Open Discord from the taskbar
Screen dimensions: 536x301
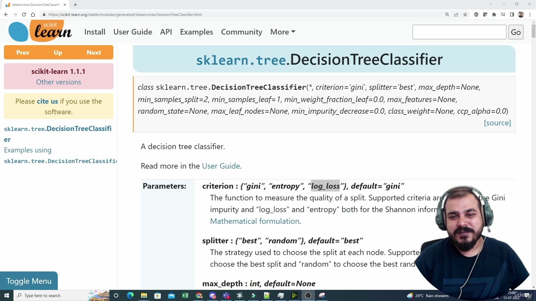click(212, 296)
